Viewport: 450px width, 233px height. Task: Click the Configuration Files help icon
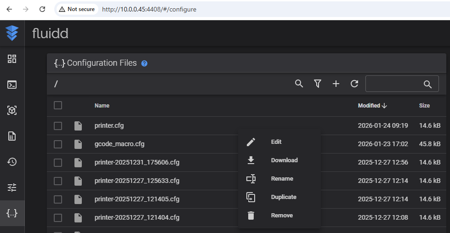click(x=144, y=63)
